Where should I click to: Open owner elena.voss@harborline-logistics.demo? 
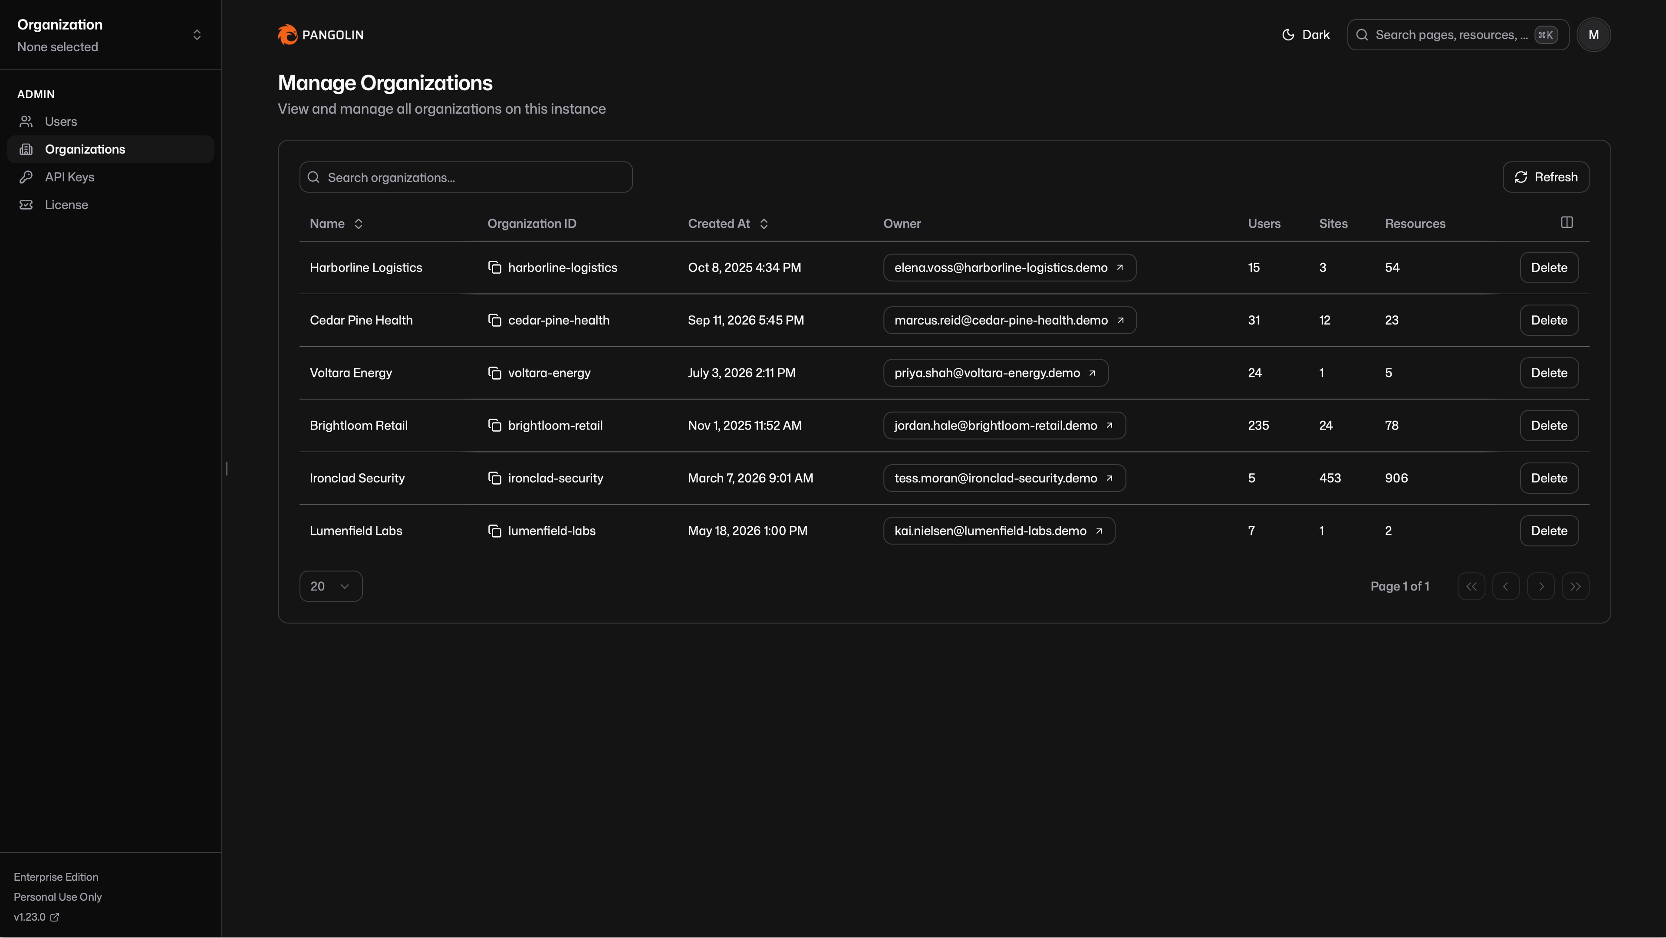pyautogui.click(x=1010, y=268)
